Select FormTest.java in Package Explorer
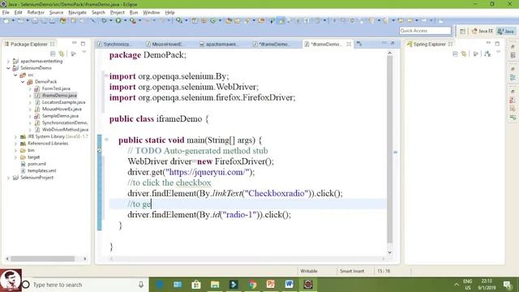 pos(56,88)
